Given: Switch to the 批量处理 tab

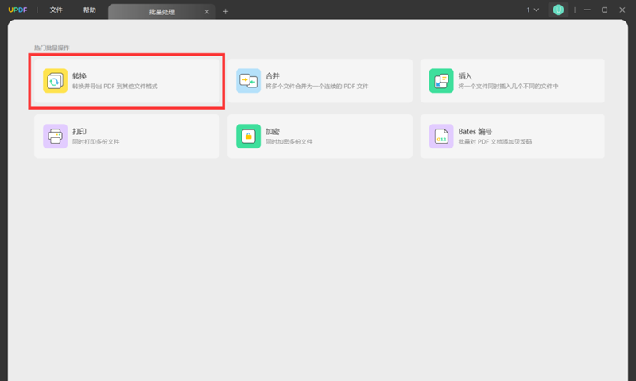Looking at the screenshot, I should [x=162, y=12].
